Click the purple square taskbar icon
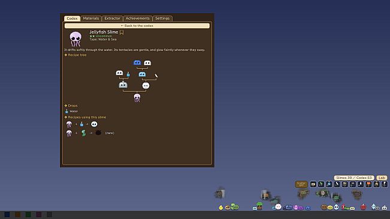 39,215
